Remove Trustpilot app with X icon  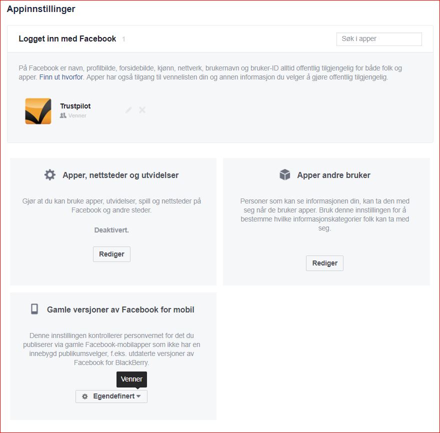[x=142, y=110]
